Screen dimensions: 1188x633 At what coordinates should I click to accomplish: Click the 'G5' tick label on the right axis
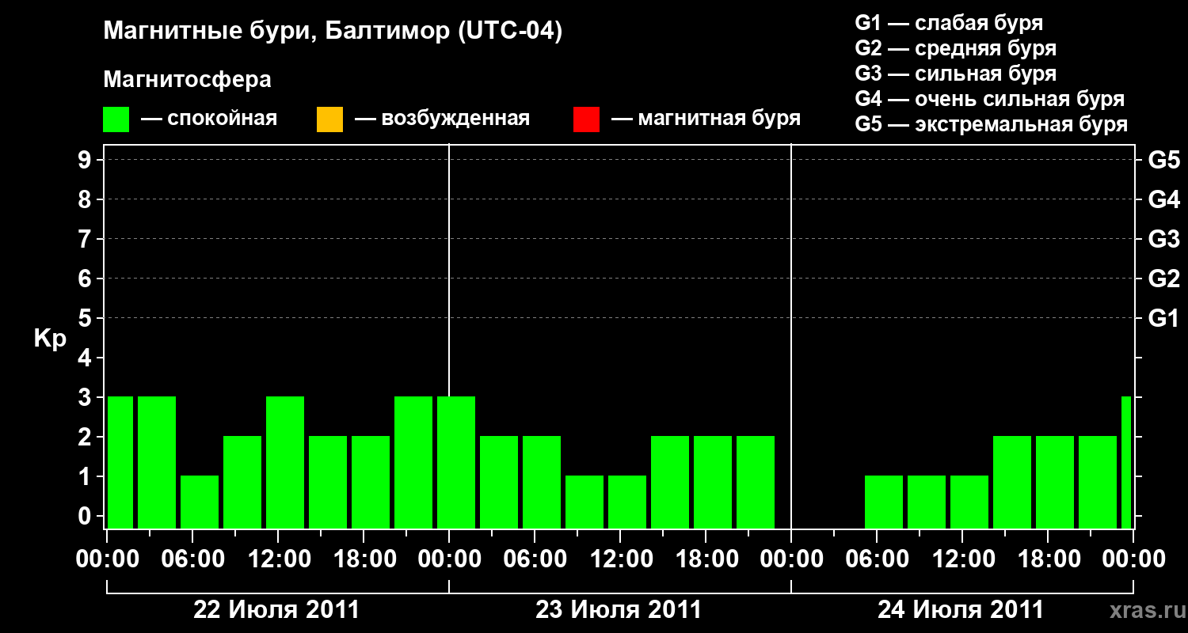(1163, 161)
